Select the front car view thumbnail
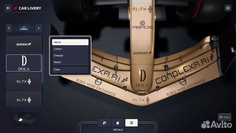Screen dimensions: 236x133 (24, 28)
